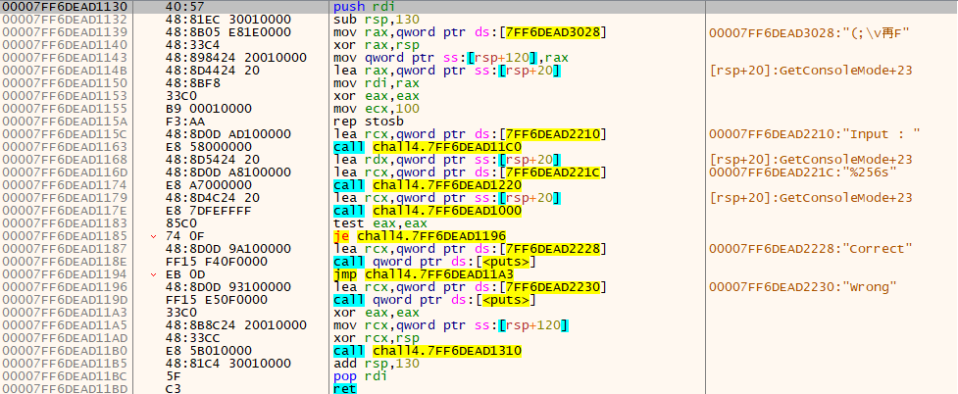The height and width of the screenshot is (394, 958).
Task: Select call puts at address 00007FF6DEAD119D
Action: [433, 300]
